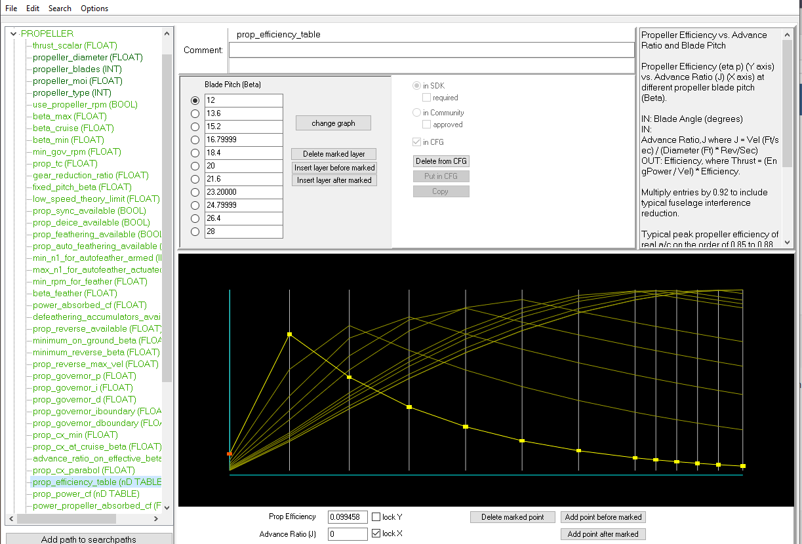
Task: Click Insert layer before marked
Action: point(334,167)
